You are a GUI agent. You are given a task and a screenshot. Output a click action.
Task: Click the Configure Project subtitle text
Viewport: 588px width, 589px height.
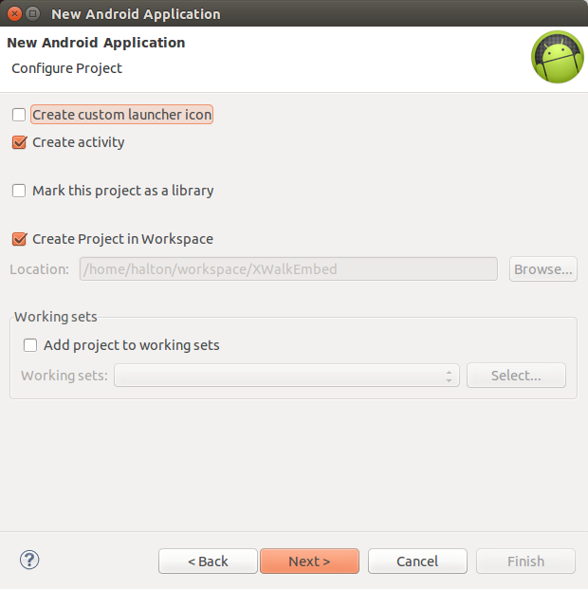pos(66,68)
